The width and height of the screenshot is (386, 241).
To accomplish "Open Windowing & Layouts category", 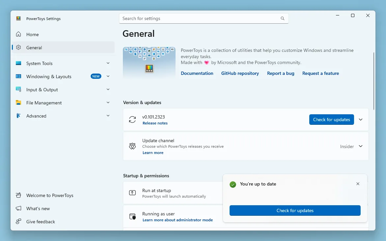I will [63, 77].
